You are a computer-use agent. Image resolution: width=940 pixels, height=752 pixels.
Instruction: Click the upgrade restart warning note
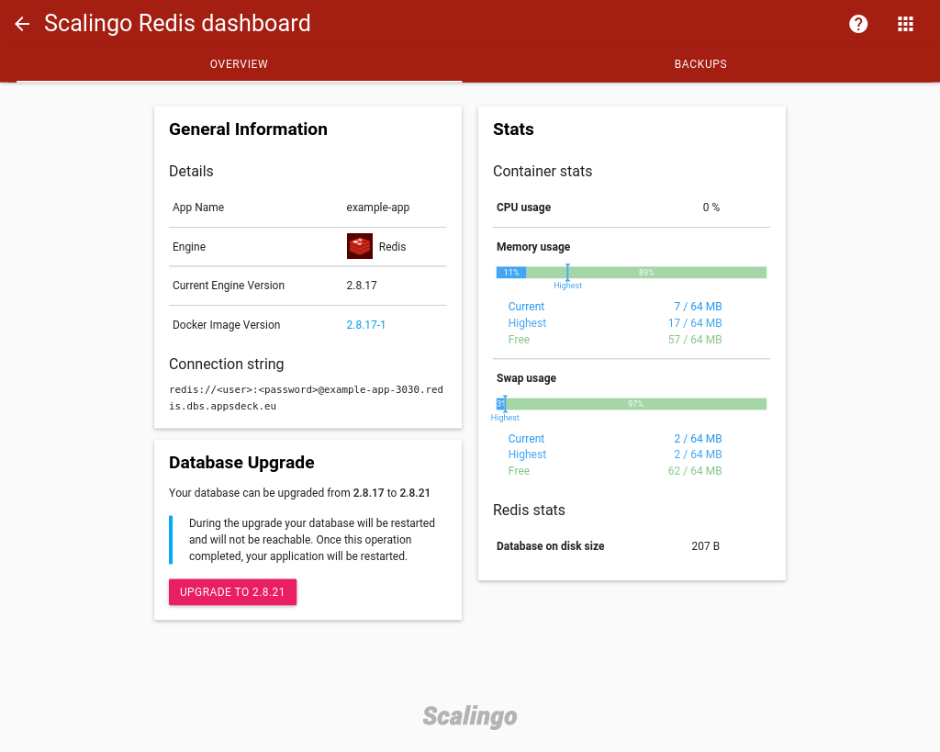click(308, 540)
